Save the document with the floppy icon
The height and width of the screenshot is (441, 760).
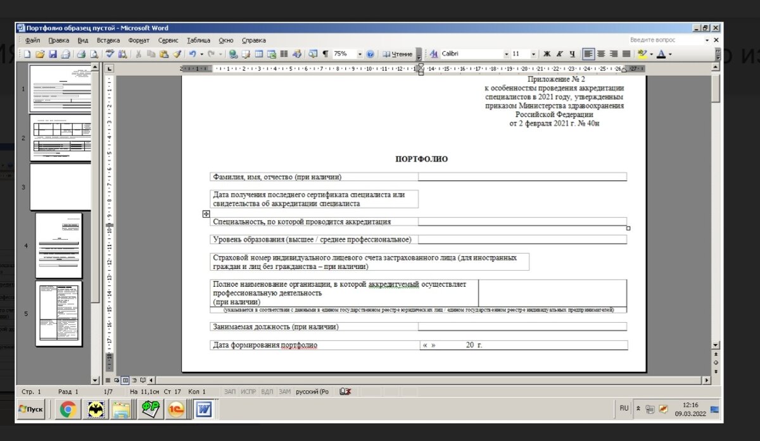pos(53,54)
